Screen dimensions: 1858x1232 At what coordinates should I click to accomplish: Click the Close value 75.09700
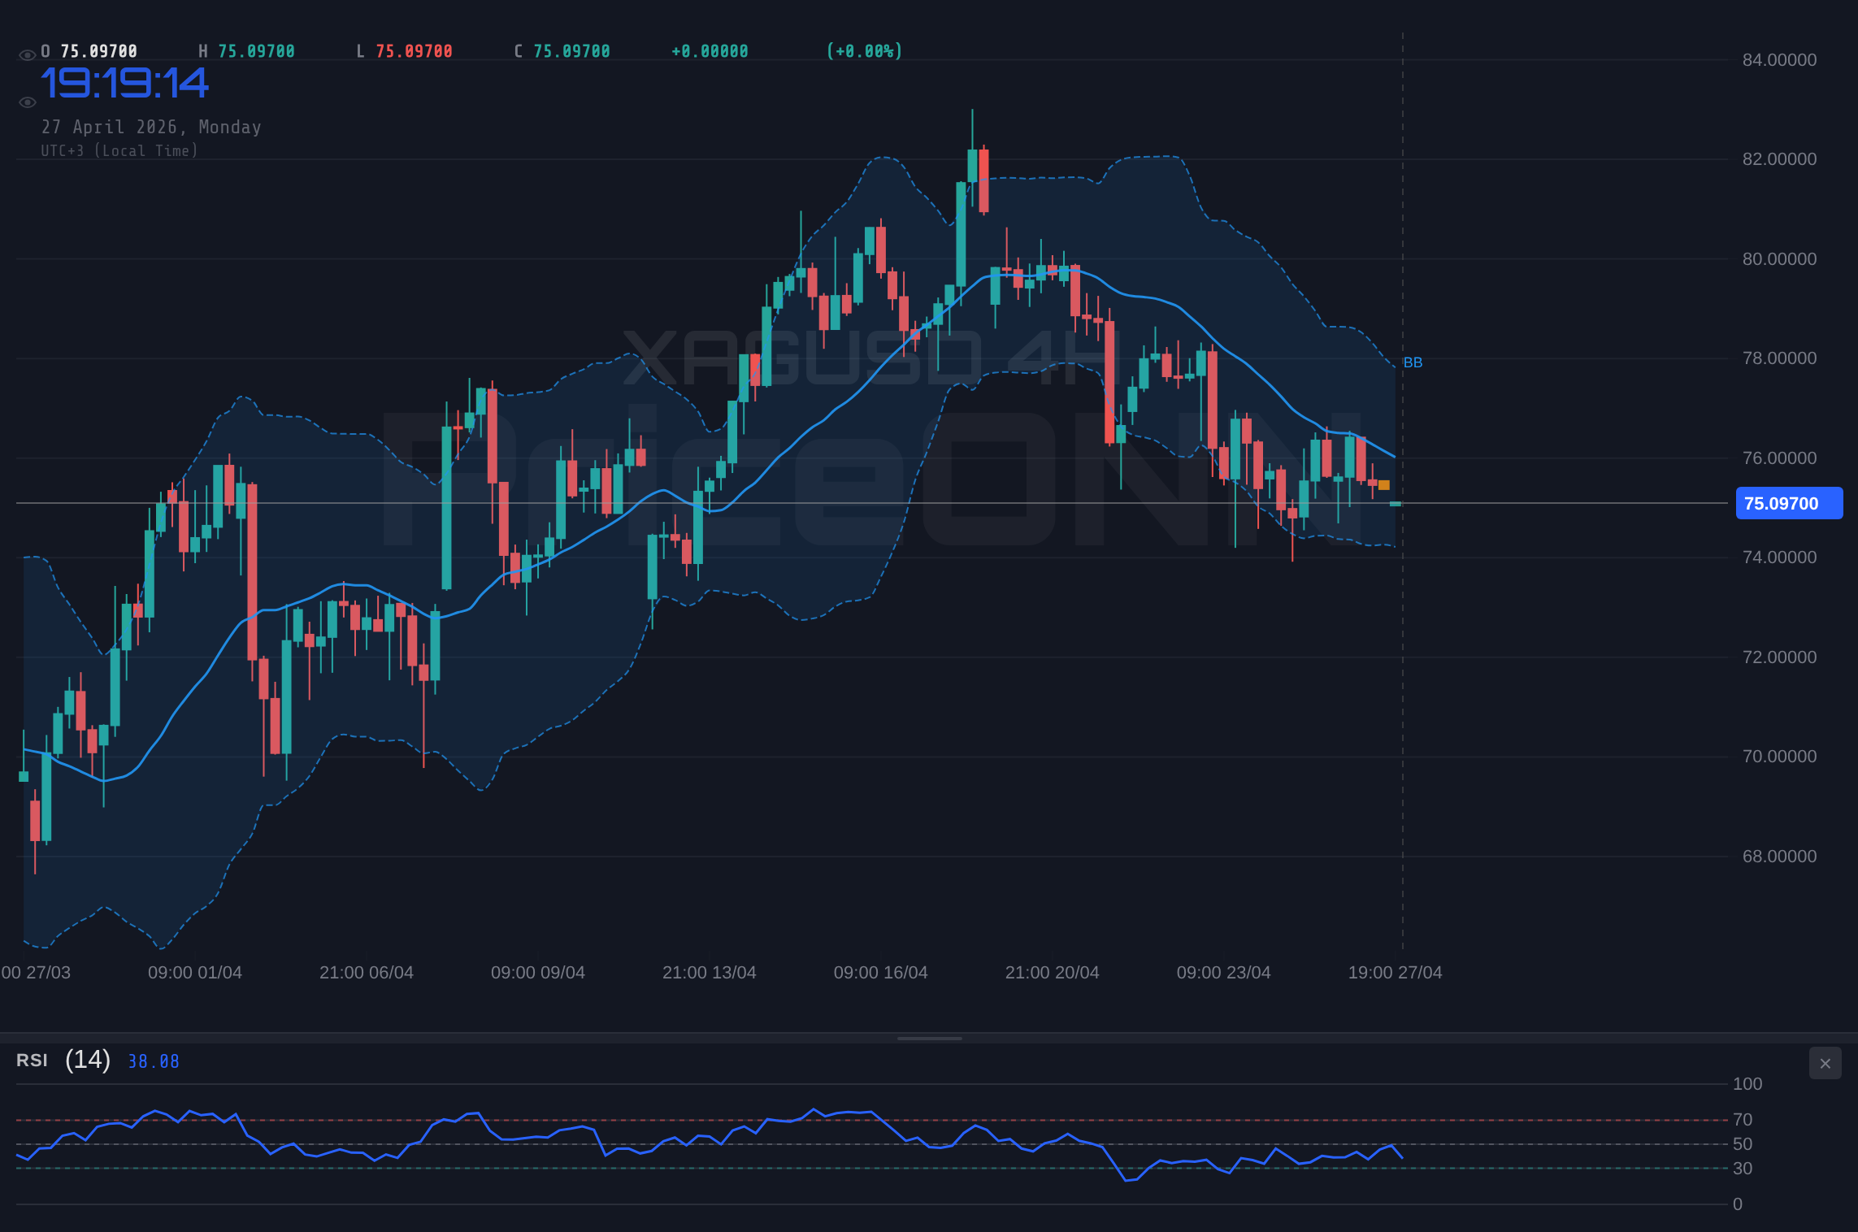click(572, 51)
